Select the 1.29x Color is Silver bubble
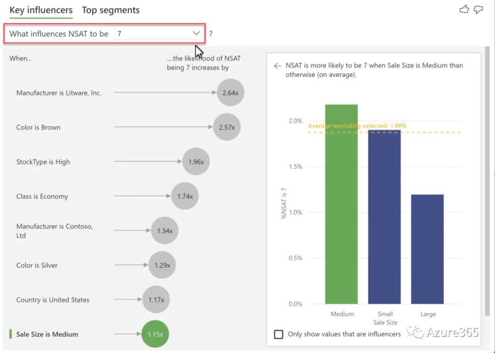The width and height of the screenshot is (495, 353). click(x=162, y=265)
